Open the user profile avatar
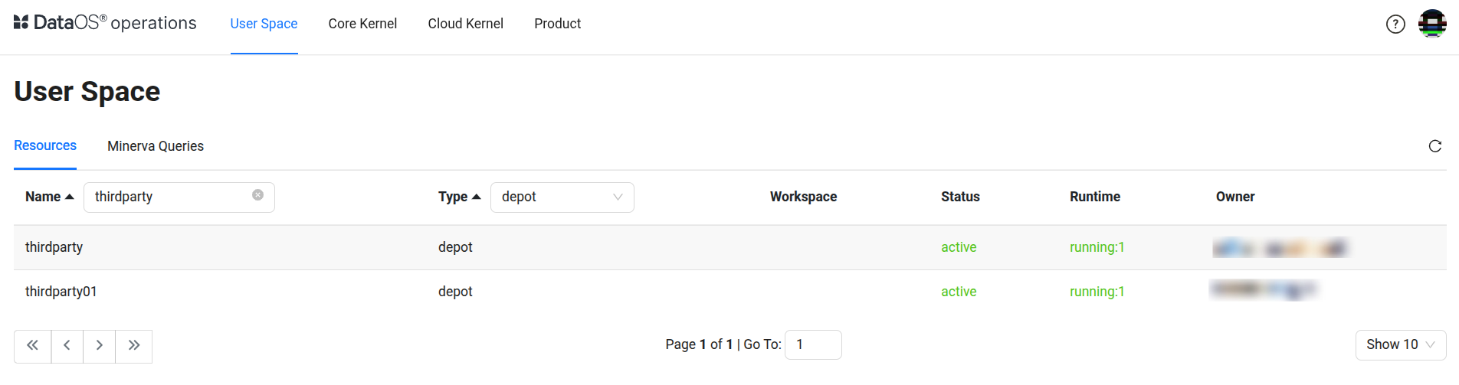 pos(1432,24)
